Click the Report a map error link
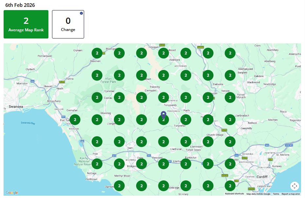 pos(291,194)
